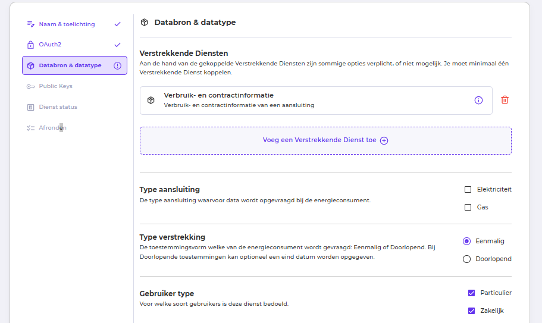Open the Databron & datatype step
This screenshot has width=542, height=323.
74,65
